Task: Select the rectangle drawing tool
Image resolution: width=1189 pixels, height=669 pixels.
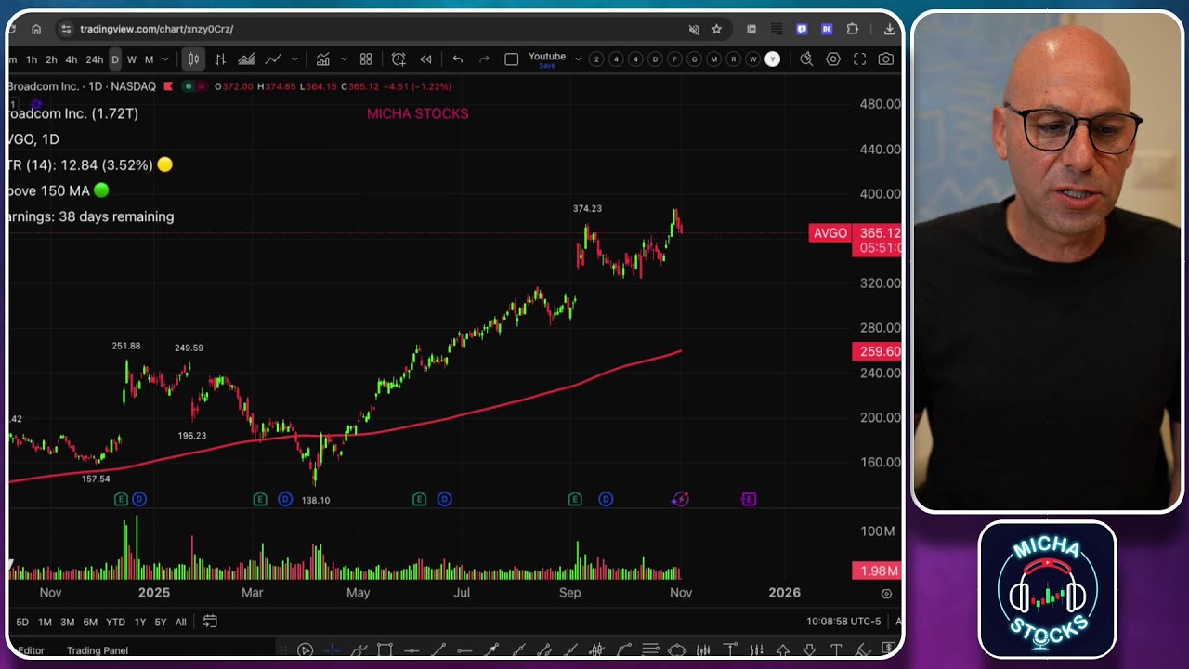Action: tap(385, 650)
